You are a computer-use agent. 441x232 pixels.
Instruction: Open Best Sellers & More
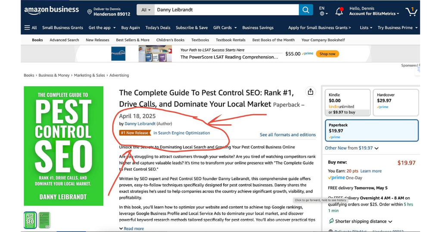[133, 40]
